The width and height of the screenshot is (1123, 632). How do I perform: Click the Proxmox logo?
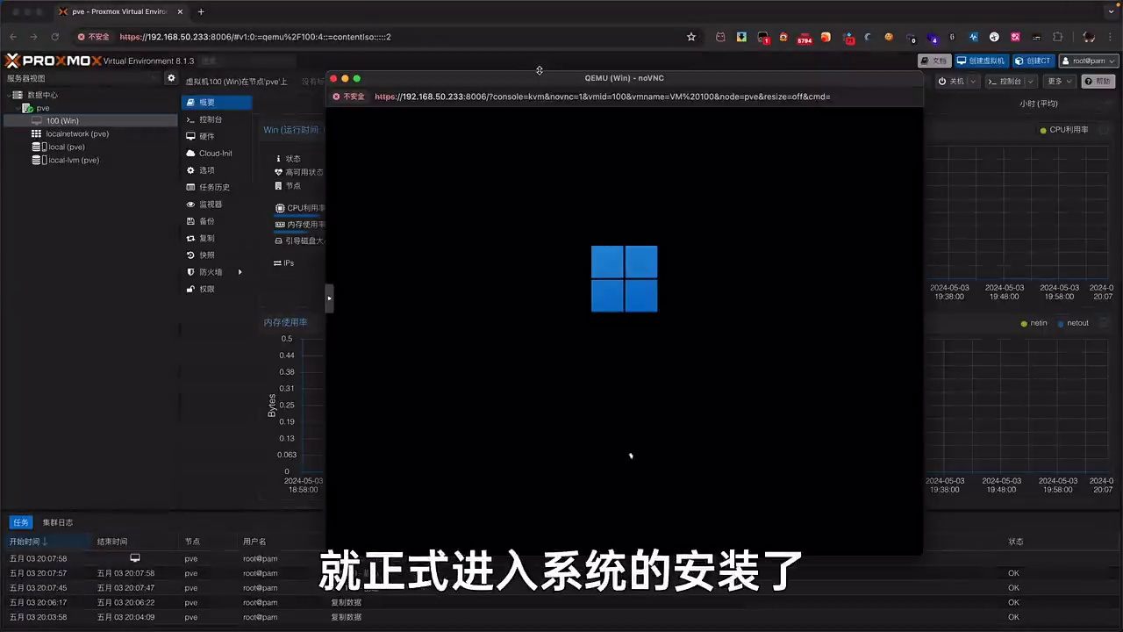pyautogui.click(x=53, y=61)
